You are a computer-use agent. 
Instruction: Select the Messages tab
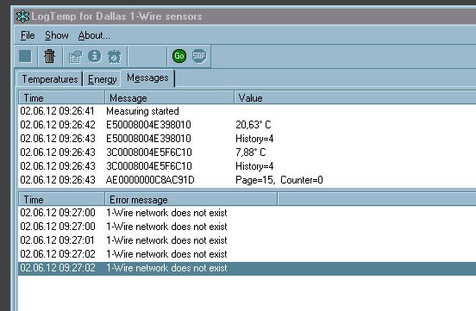tap(147, 78)
